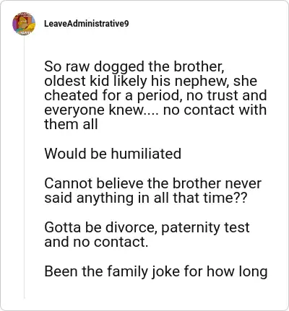This screenshot has width=289, height=311.
Task: Open LeaveAdministrative9's avatar picture
Action: pyautogui.click(x=24, y=24)
